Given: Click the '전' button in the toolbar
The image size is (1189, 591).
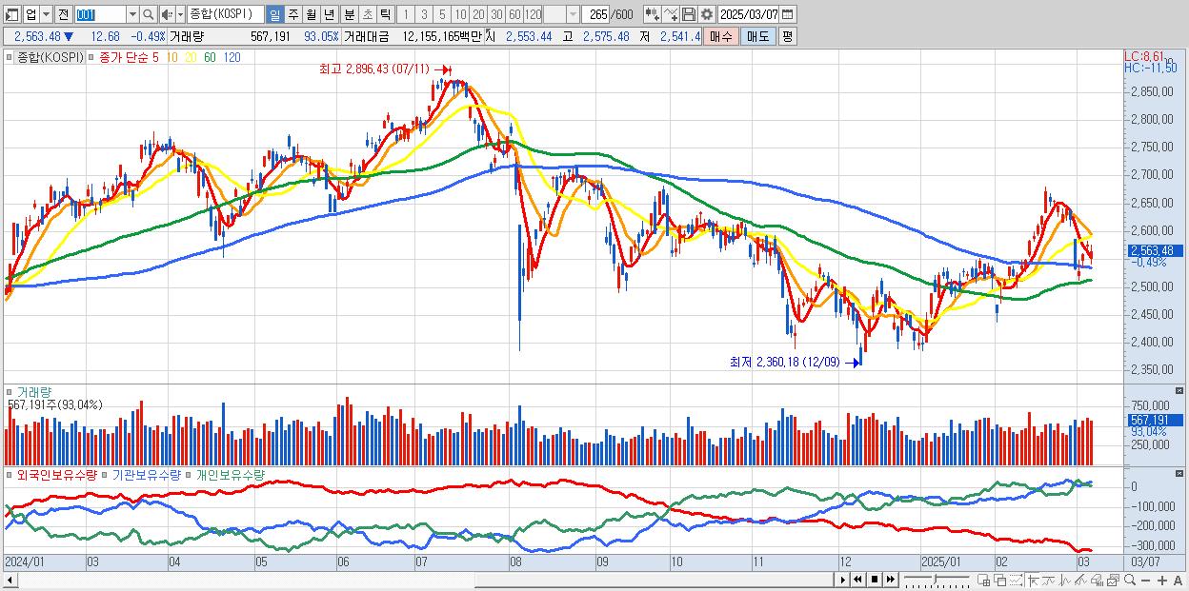Looking at the screenshot, I should coord(63,14).
